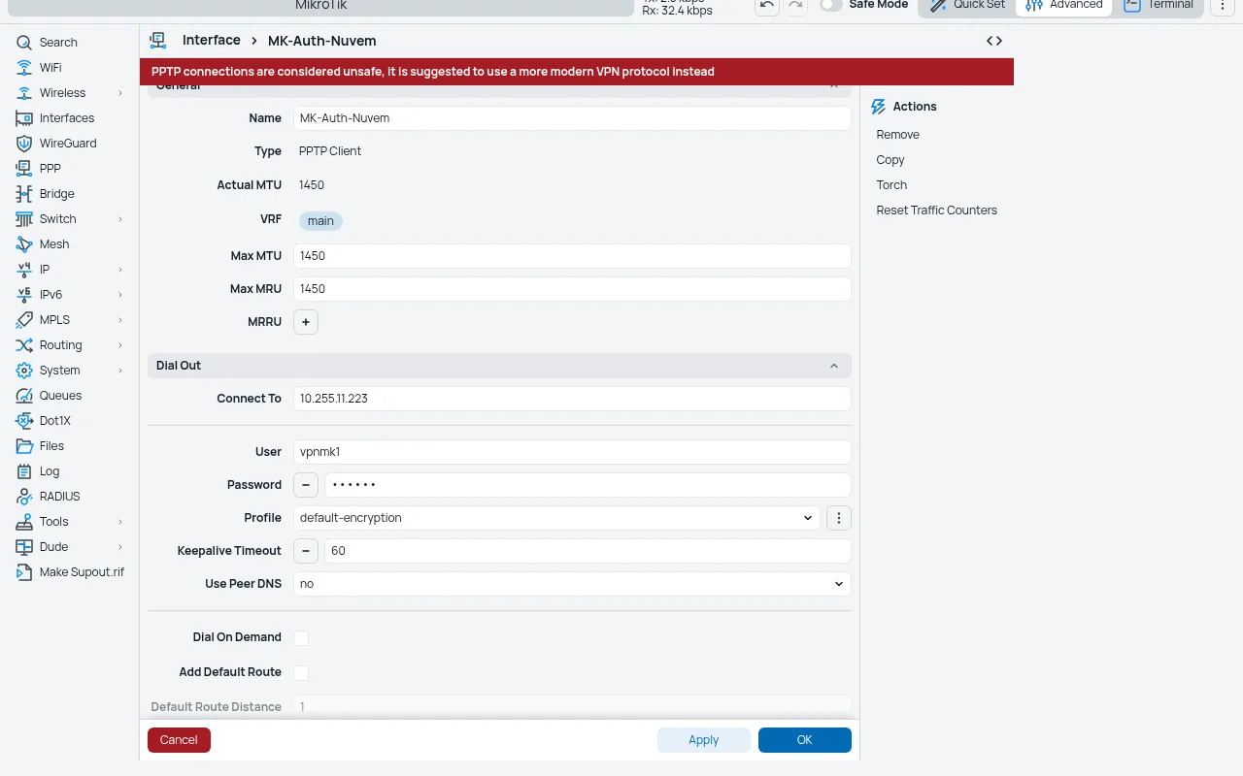Toggle the code view brackets icon
This screenshot has width=1243, height=776.
994,41
